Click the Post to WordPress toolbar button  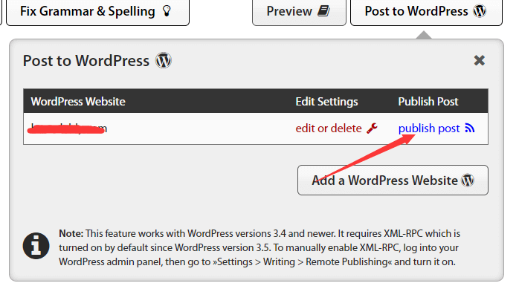[426, 12]
